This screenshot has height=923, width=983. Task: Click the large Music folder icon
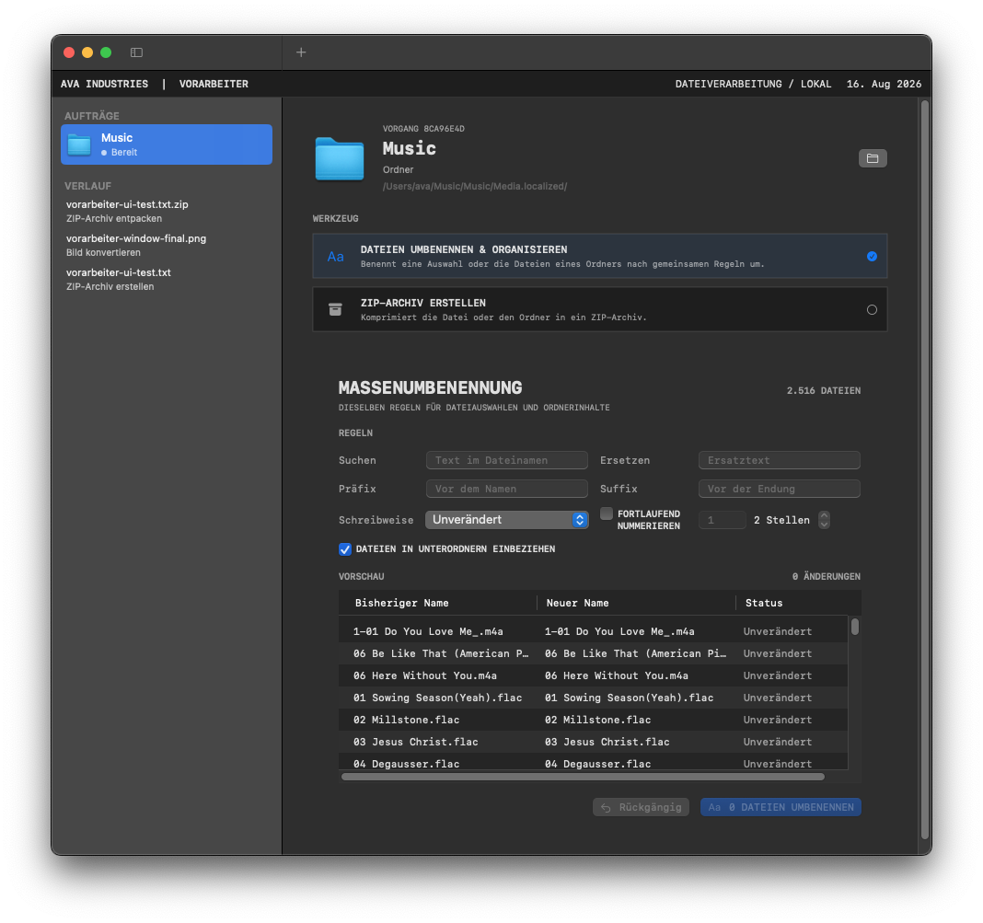coord(339,158)
